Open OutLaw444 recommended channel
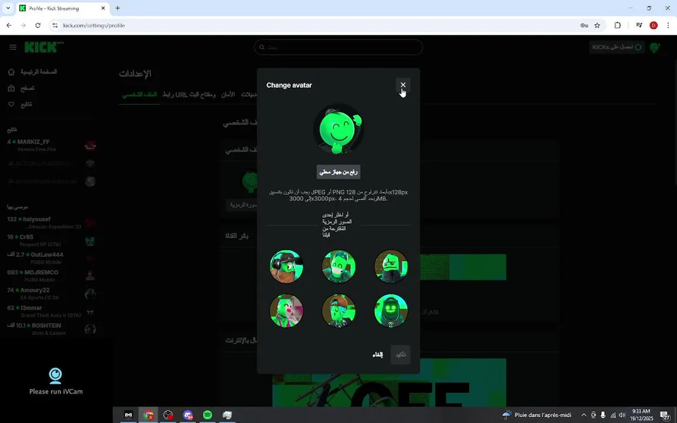Image resolution: width=677 pixels, height=423 pixels. click(x=51, y=258)
